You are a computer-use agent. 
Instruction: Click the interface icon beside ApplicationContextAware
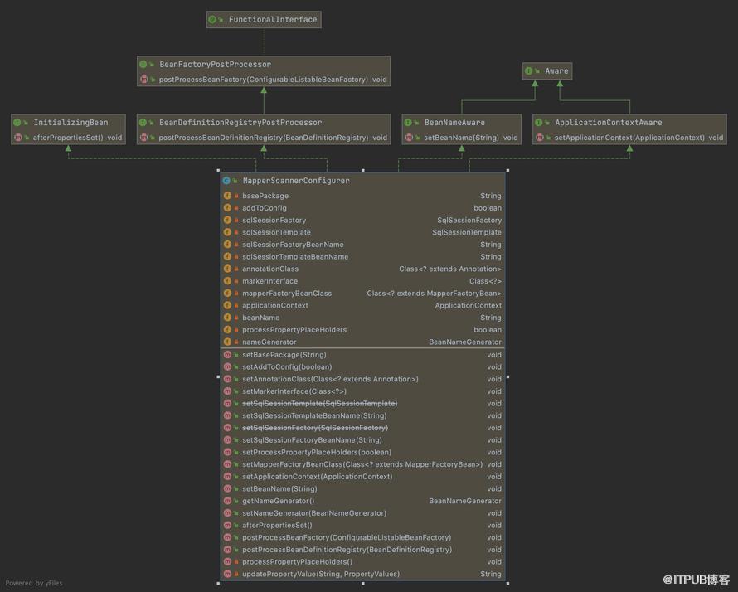538,123
